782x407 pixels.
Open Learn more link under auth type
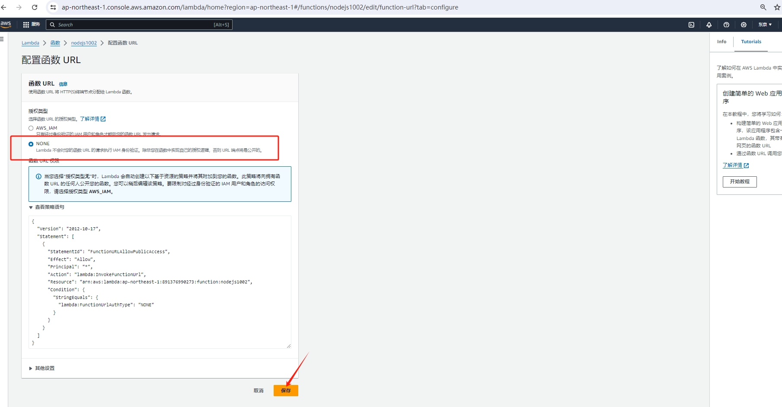coord(93,119)
